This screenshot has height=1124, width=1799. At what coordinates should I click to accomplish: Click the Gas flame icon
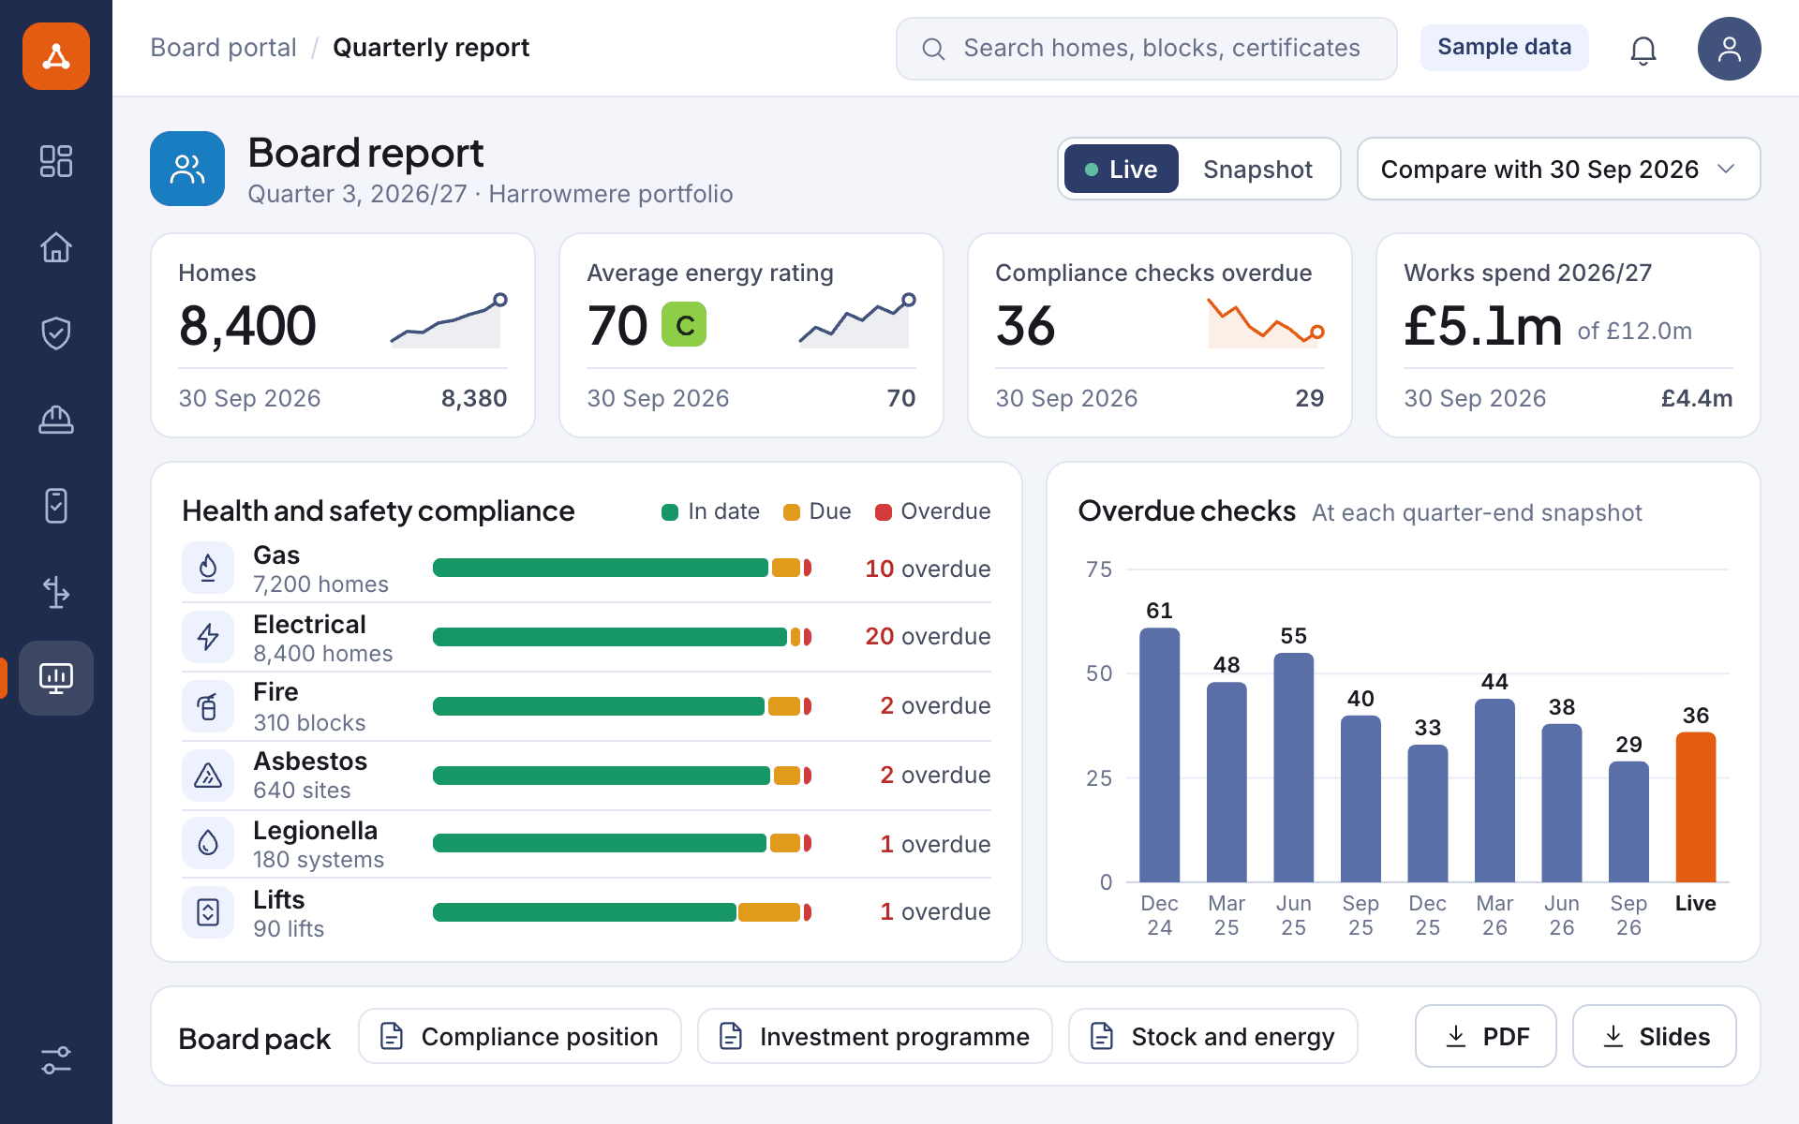point(208,568)
